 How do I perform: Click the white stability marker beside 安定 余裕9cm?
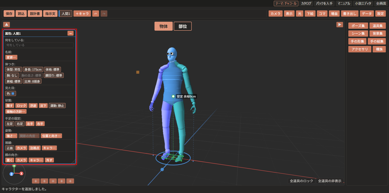point(173,96)
